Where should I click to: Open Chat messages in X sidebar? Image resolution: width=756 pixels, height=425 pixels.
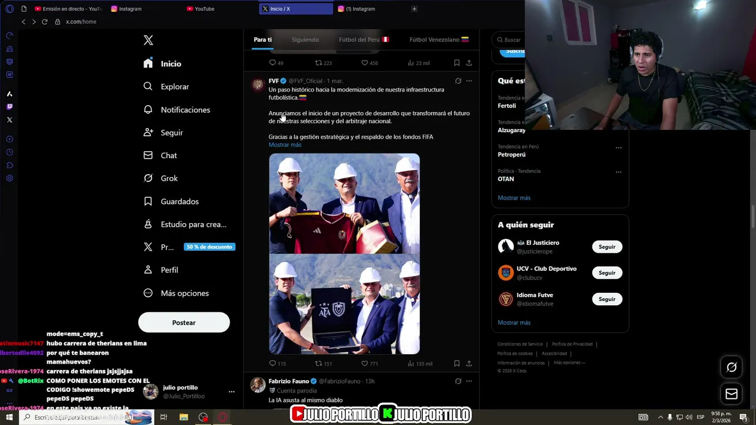[160, 155]
